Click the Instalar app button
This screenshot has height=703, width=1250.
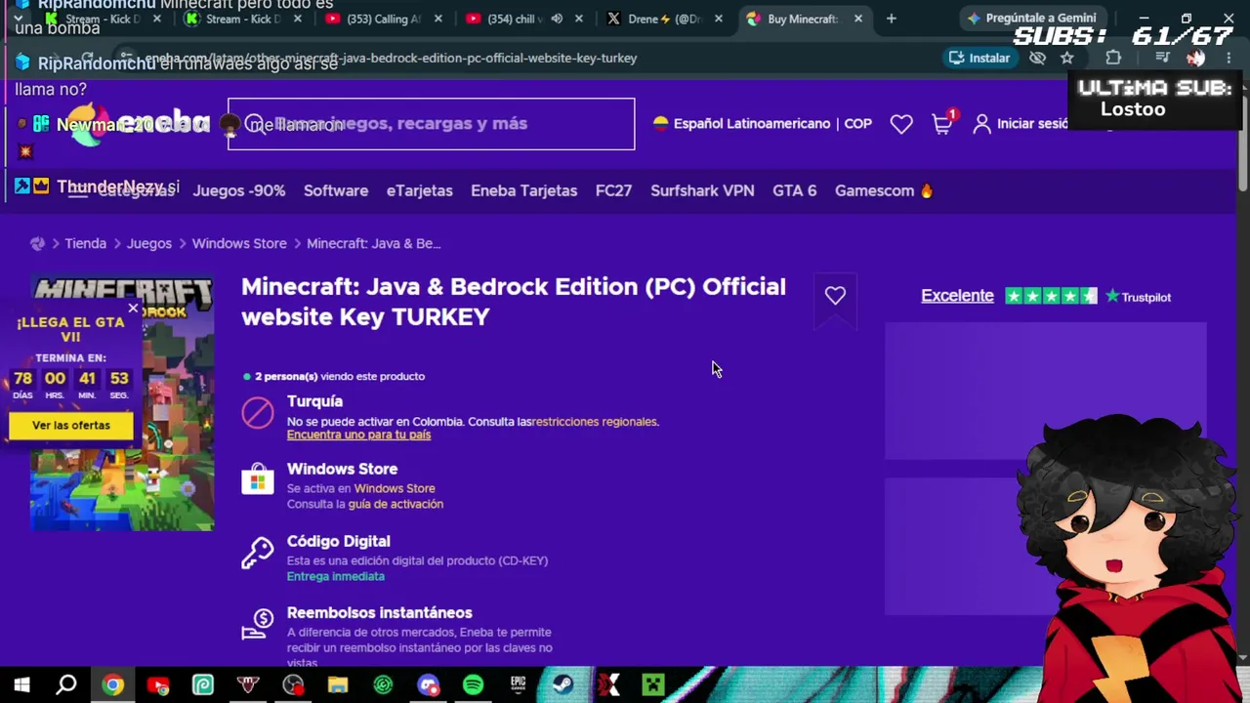979,58
